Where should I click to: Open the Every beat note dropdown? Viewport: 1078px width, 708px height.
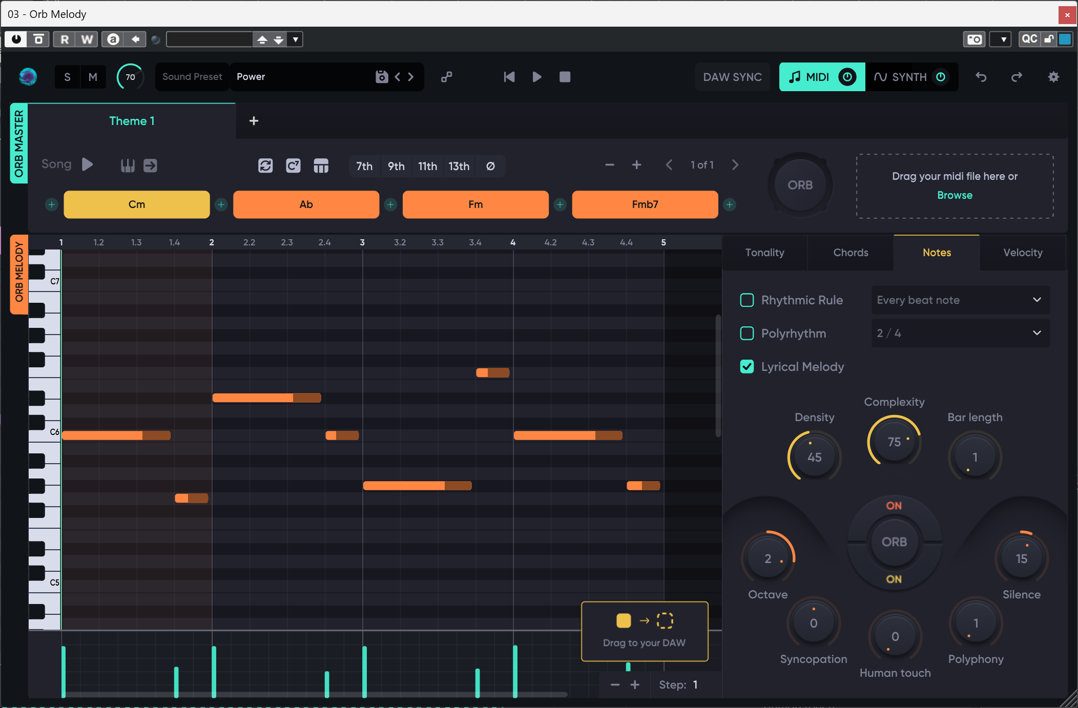959,300
